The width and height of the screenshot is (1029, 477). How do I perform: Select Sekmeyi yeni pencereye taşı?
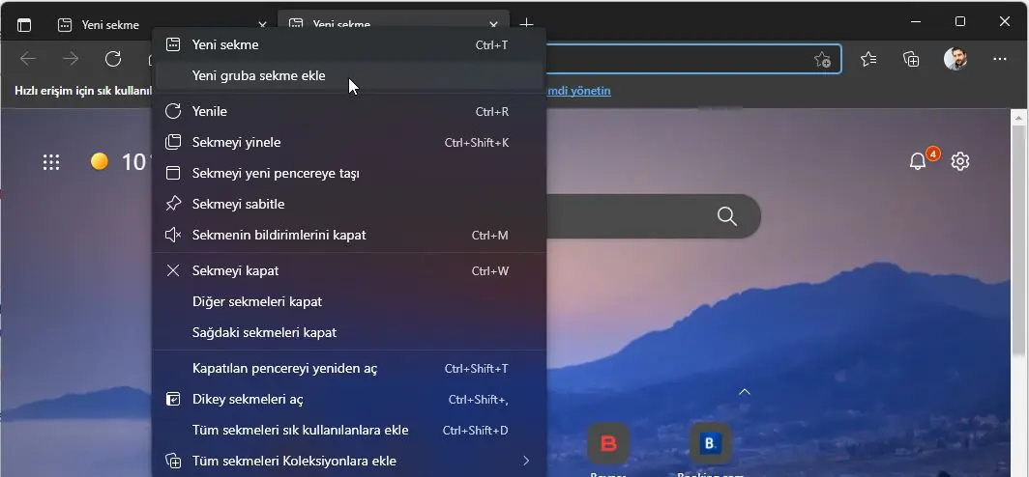(x=349, y=173)
